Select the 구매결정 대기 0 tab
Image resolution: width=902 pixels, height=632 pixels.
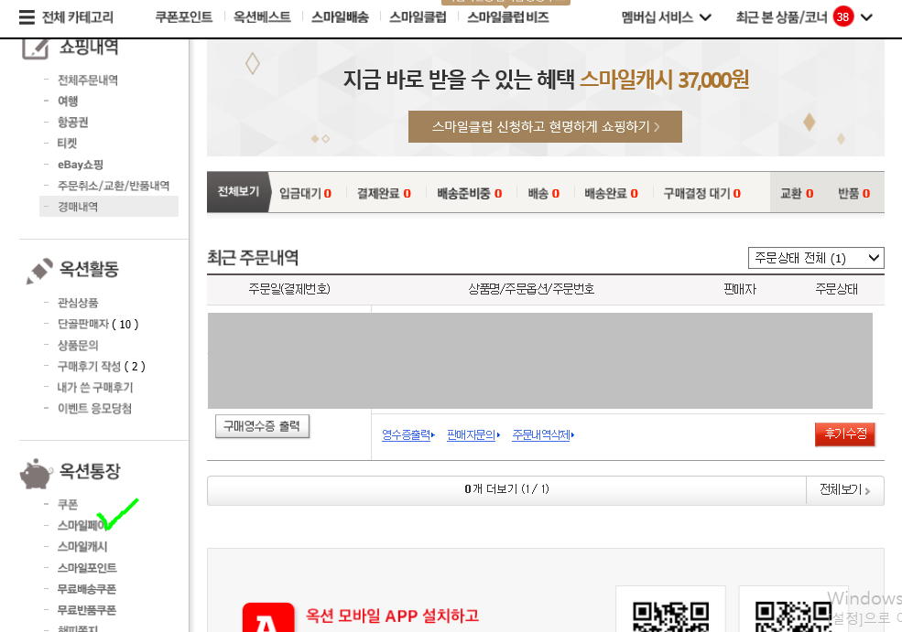701,194
